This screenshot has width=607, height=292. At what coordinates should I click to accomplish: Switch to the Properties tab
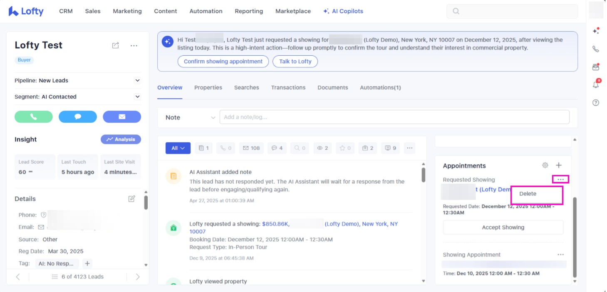coord(208,87)
